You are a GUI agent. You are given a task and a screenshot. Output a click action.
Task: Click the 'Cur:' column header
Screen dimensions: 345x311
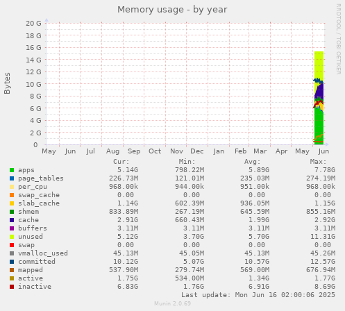pyautogui.click(x=121, y=162)
